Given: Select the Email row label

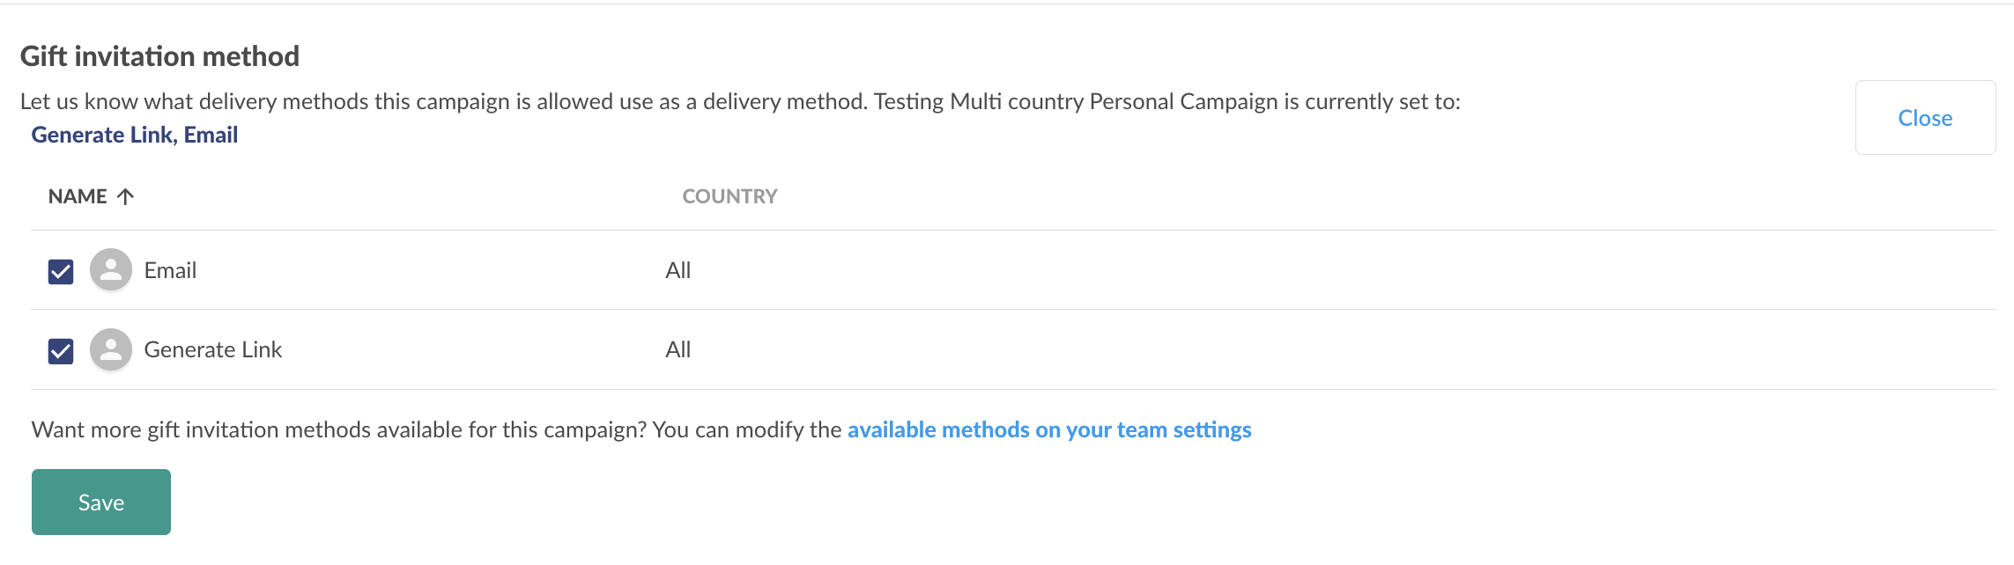Looking at the screenshot, I should click(x=170, y=270).
